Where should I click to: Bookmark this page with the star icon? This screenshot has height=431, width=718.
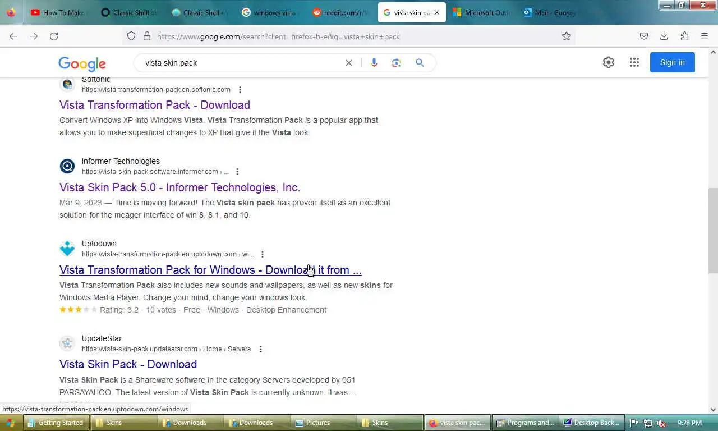click(567, 36)
